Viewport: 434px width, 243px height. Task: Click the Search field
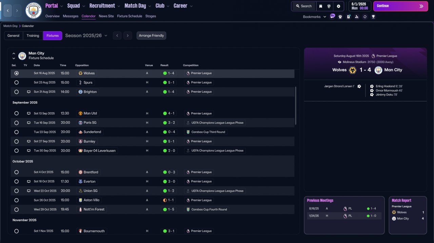(304, 6)
